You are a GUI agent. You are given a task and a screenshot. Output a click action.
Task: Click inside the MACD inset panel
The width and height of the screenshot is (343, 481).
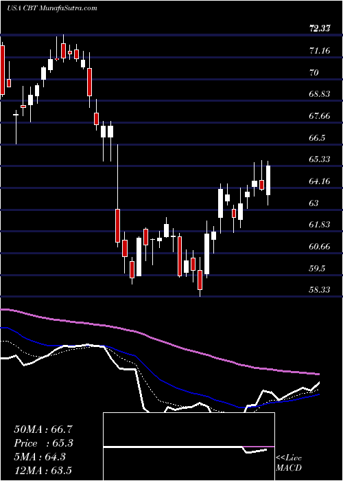pos(189,447)
